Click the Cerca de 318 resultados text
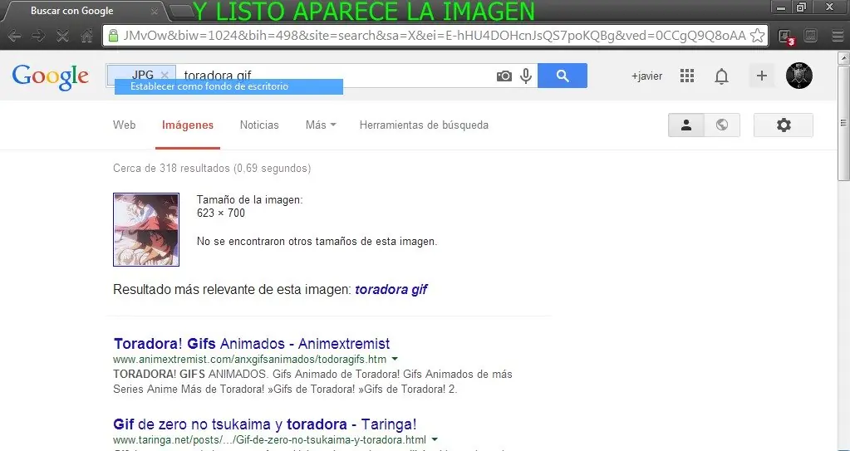 212,169
